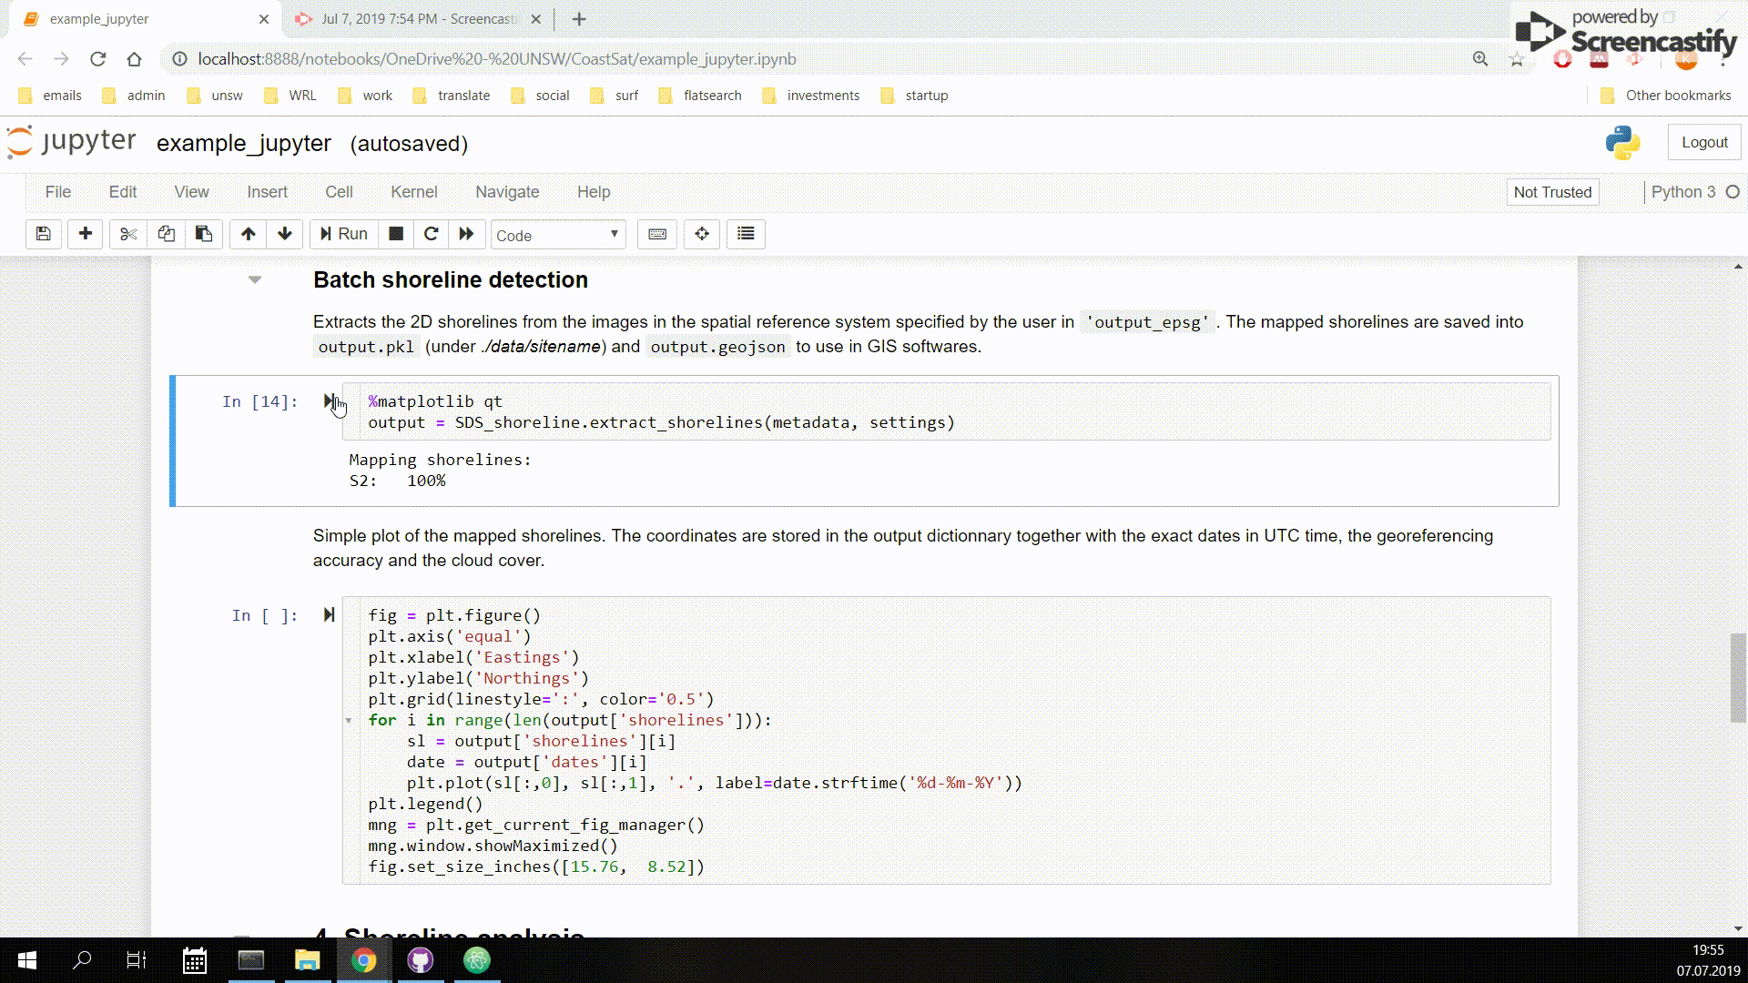Click the notebook vertical scrollbar thumb
The width and height of the screenshot is (1748, 983).
pos(1738,678)
